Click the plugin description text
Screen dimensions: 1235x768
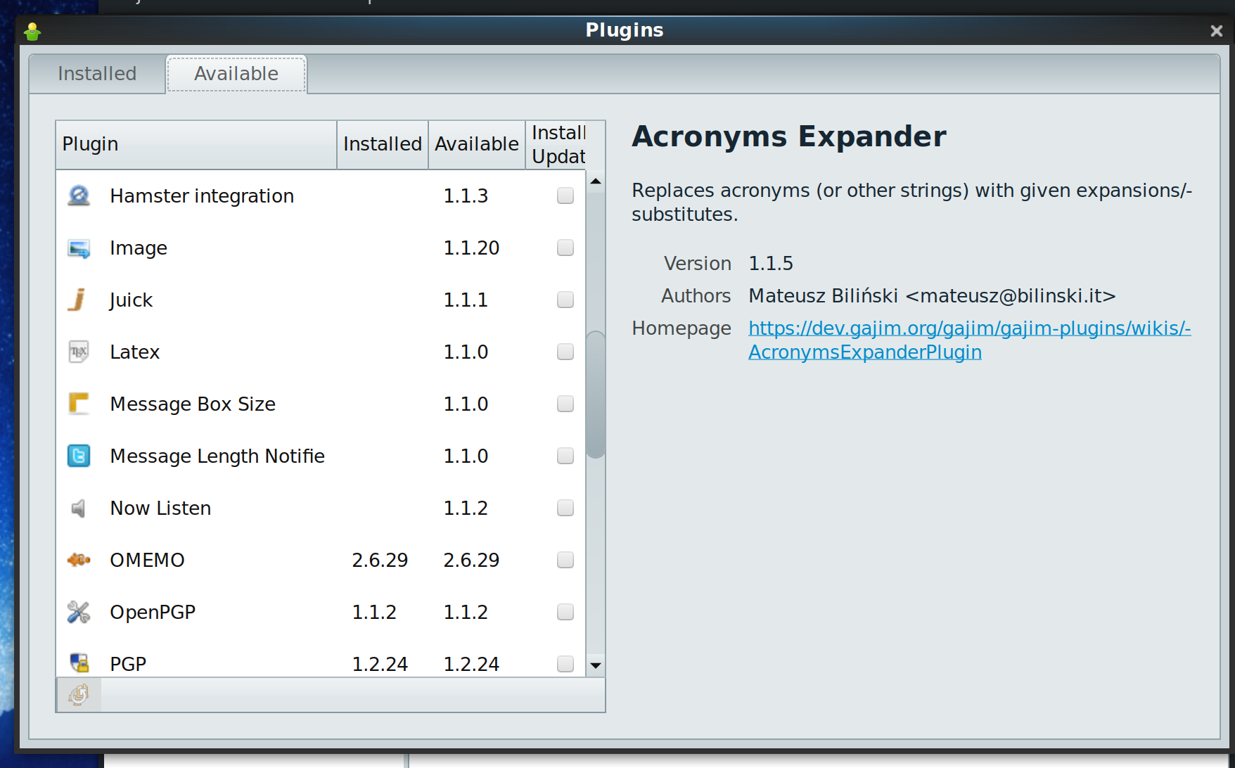coord(912,203)
